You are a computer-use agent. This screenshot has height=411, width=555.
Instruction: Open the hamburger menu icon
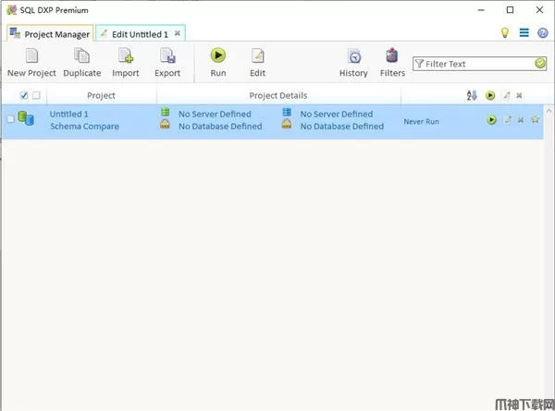point(524,33)
